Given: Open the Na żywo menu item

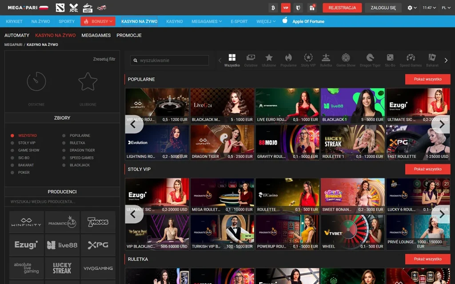Looking at the screenshot, I should (x=40, y=21).
